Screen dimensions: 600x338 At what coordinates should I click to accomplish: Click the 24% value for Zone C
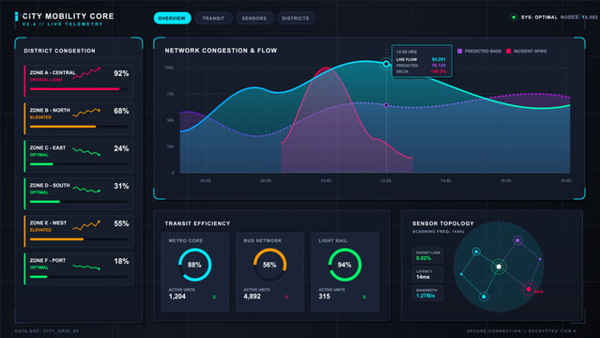click(121, 148)
